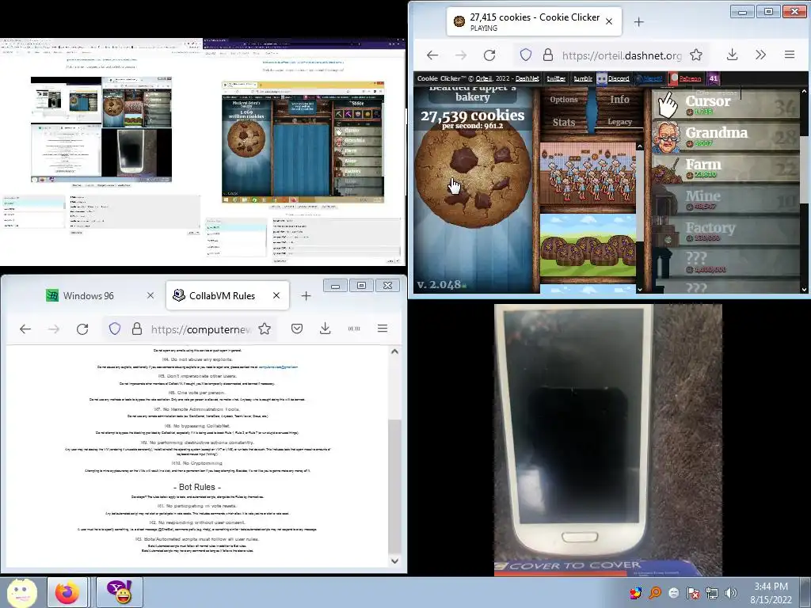This screenshot has height=608, width=811.
Task: Click scroll-down arrow on CollabVM Rules page
Action: (x=394, y=561)
